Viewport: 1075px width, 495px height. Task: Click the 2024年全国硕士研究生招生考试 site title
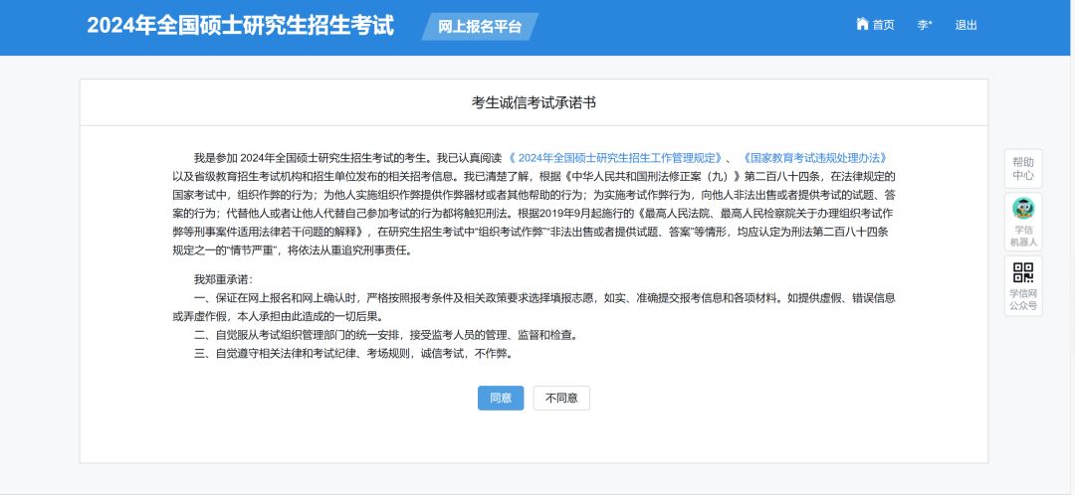coord(240,26)
